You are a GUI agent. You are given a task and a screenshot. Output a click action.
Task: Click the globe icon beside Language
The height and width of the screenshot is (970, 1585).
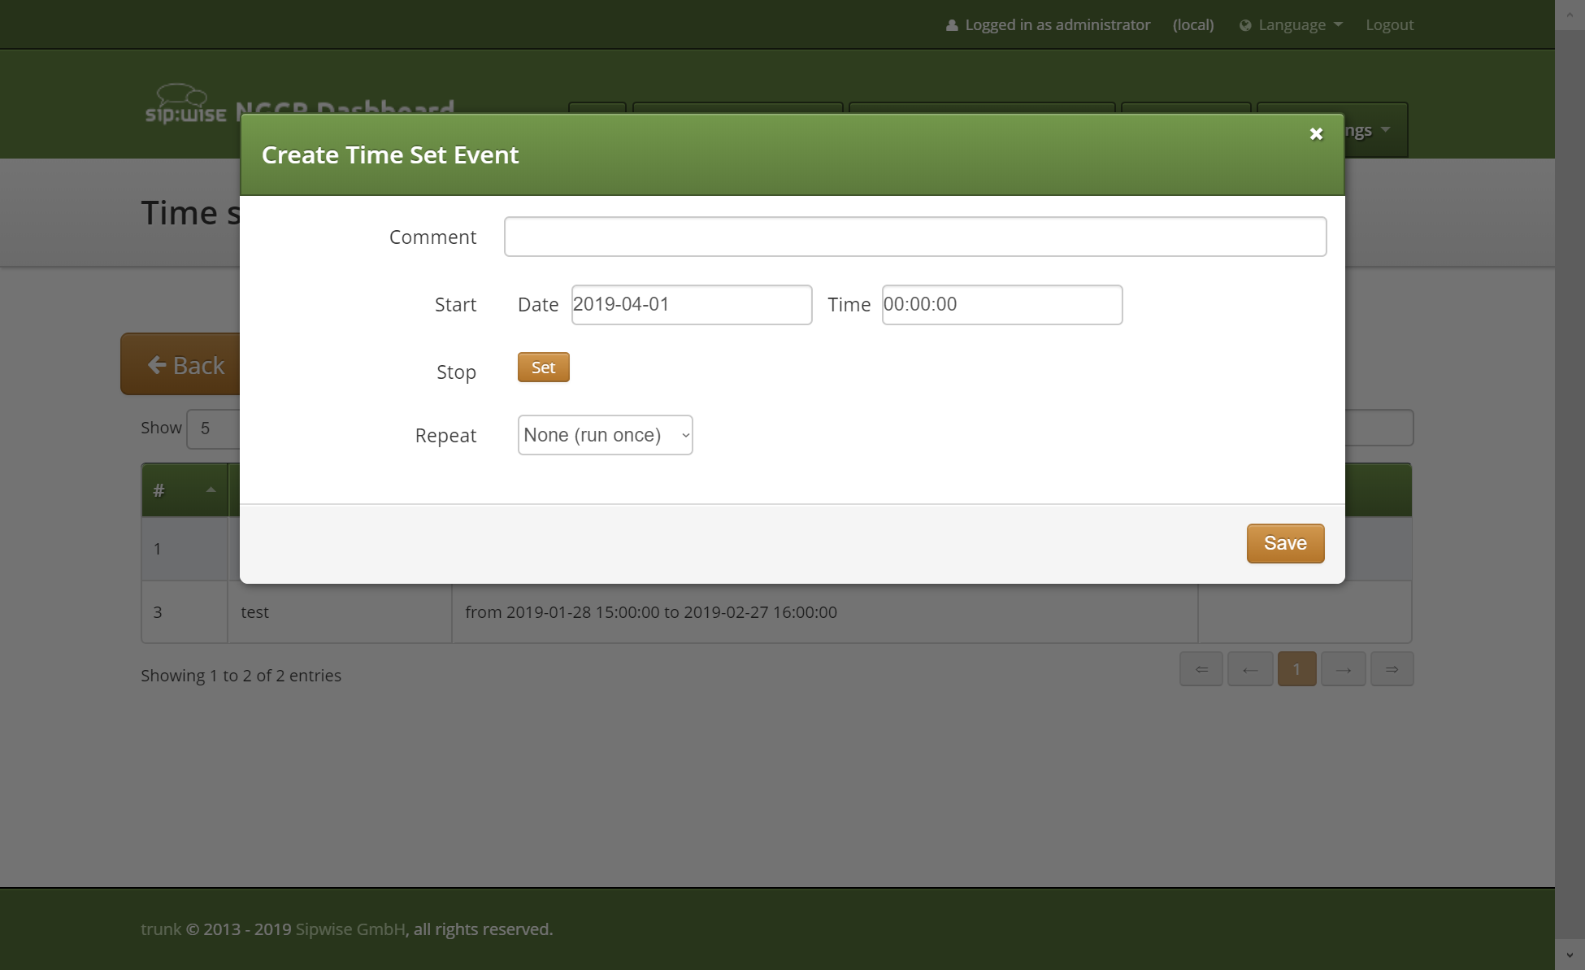[1245, 25]
